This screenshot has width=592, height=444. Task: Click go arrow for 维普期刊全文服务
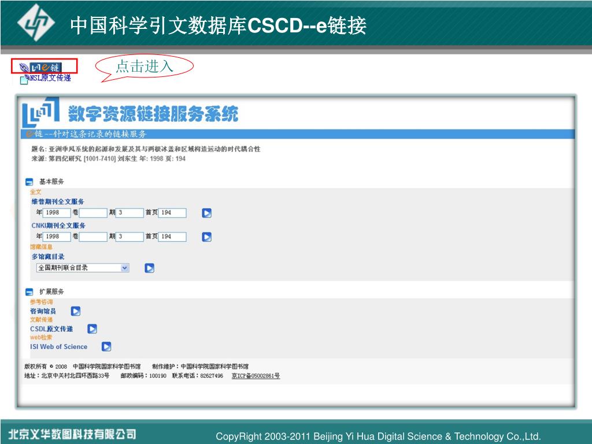click(x=206, y=213)
